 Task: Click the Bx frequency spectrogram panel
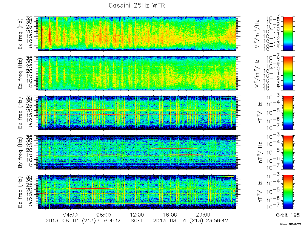[x=137, y=113]
